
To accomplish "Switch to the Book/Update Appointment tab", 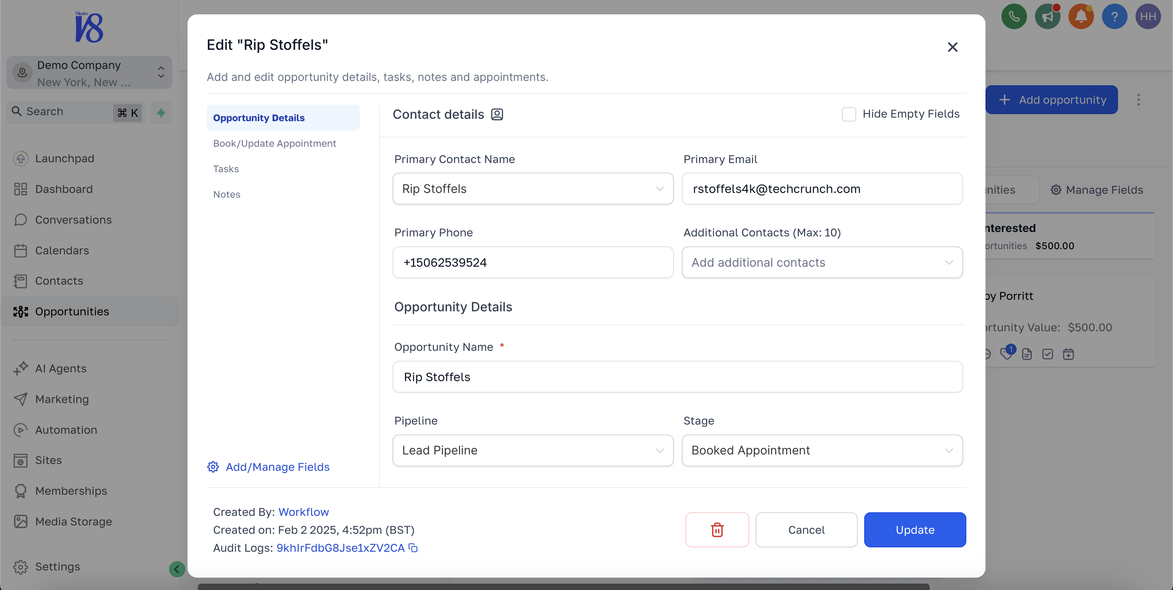I will click(274, 143).
